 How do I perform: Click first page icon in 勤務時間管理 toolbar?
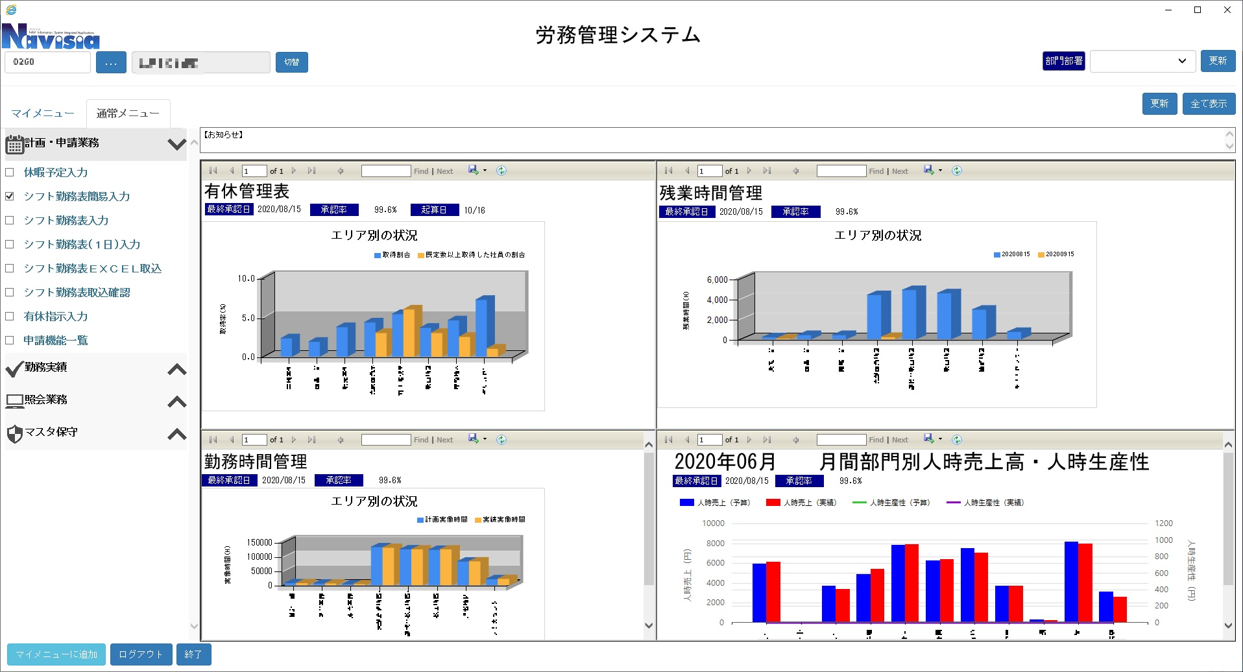[213, 440]
